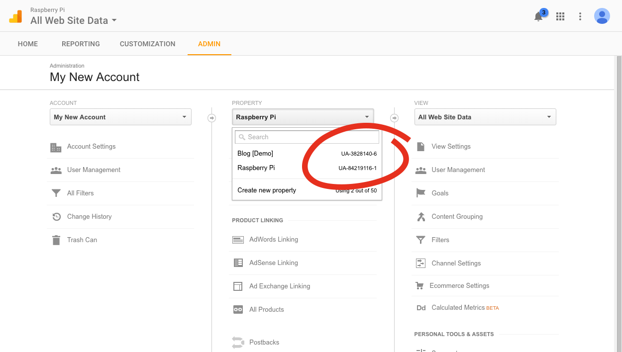Image resolution: width=622 pixels, height=352 pixels.
Task: Click the Ecommerce Settings cart icon
Action: click(x=419, y=286)
